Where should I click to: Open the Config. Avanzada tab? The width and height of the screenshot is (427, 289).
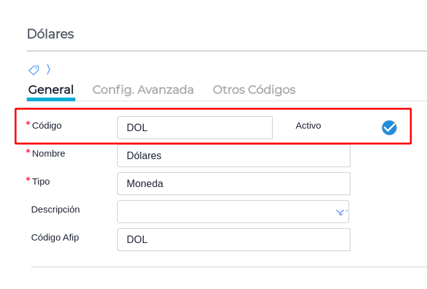pos(143,89)
